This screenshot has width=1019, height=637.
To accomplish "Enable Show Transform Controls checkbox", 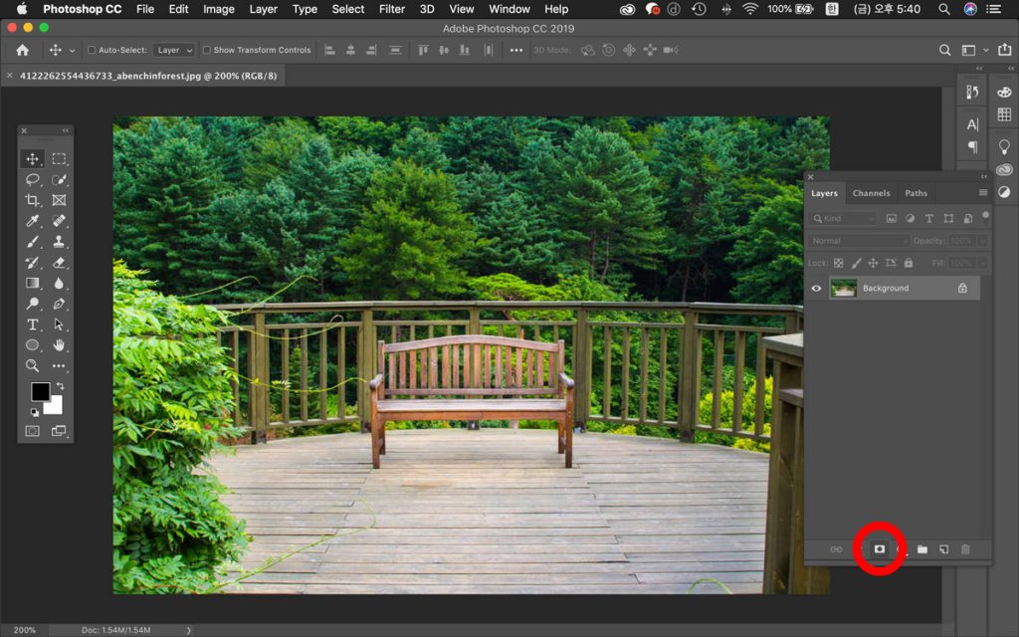I will click(207, 50).
